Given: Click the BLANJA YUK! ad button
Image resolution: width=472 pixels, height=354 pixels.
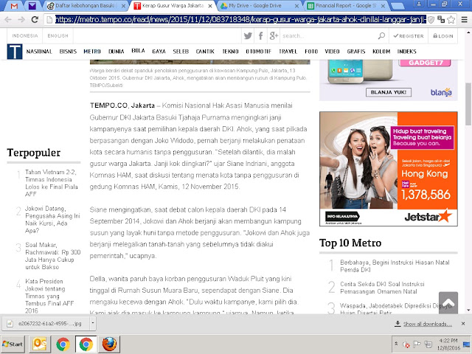Looking at the screenshot, I should [389, 92].
